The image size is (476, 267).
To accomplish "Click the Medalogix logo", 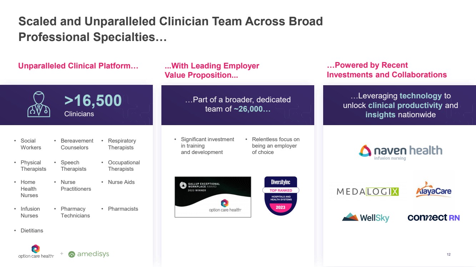I will pyautogui.click(x=367, y=192).
